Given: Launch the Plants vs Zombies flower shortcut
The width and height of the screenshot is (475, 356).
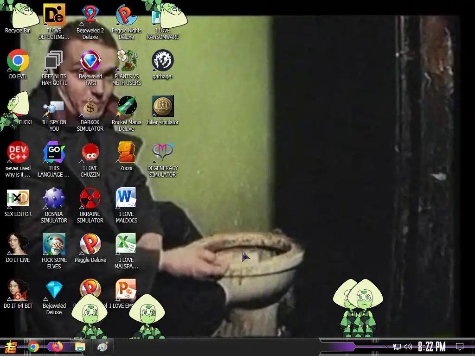Looking at the screenshot, I should 126,68.
